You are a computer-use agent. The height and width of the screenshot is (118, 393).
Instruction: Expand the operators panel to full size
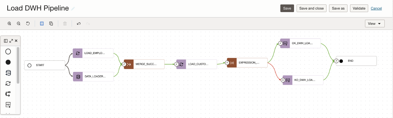pos(11,41)
